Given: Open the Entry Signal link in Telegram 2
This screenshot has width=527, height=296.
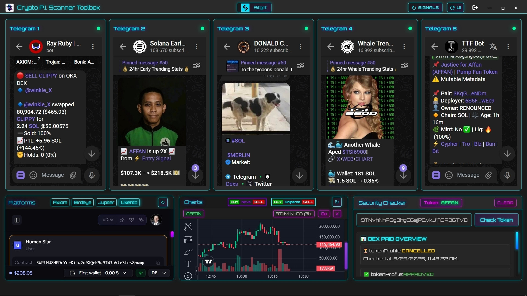Looking at the screenshot, I should [x=156, y=158].
